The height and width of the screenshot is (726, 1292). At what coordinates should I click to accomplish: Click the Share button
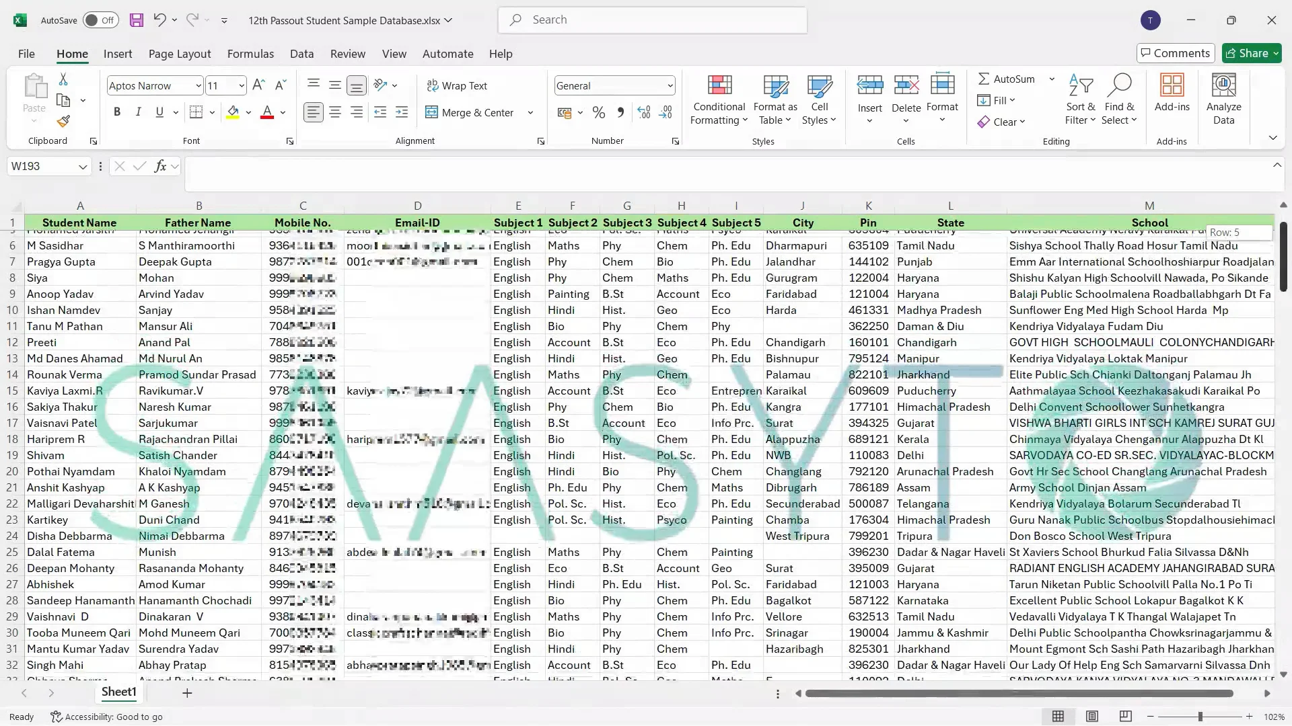[x=1246, y=53]
